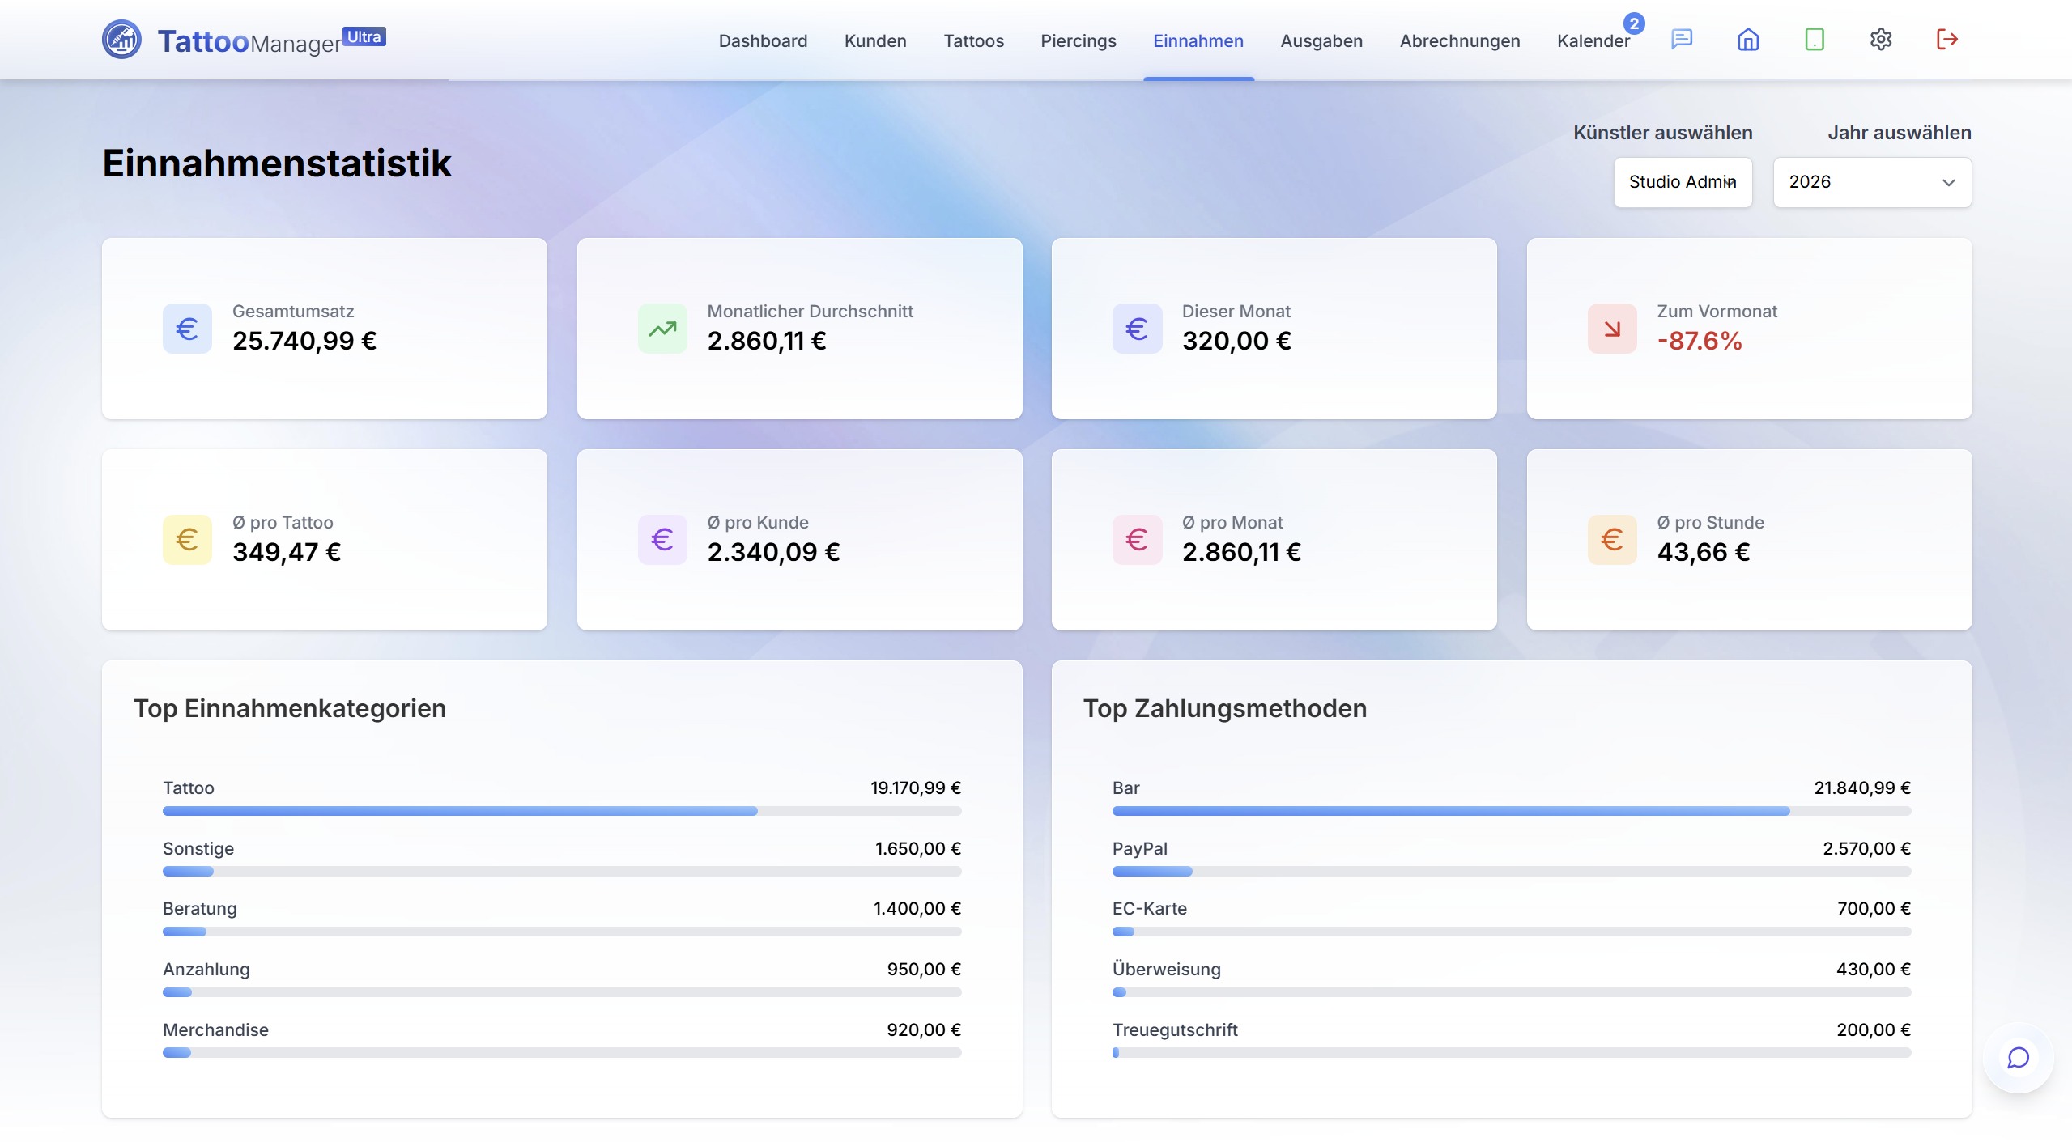Click the Künstler auswählen label
The image size is (2072, 1142).
click(x=1663, y=133)
